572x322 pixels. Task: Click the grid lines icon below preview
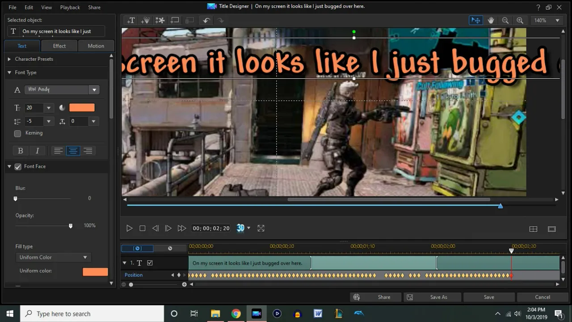[x=533, y=229]
